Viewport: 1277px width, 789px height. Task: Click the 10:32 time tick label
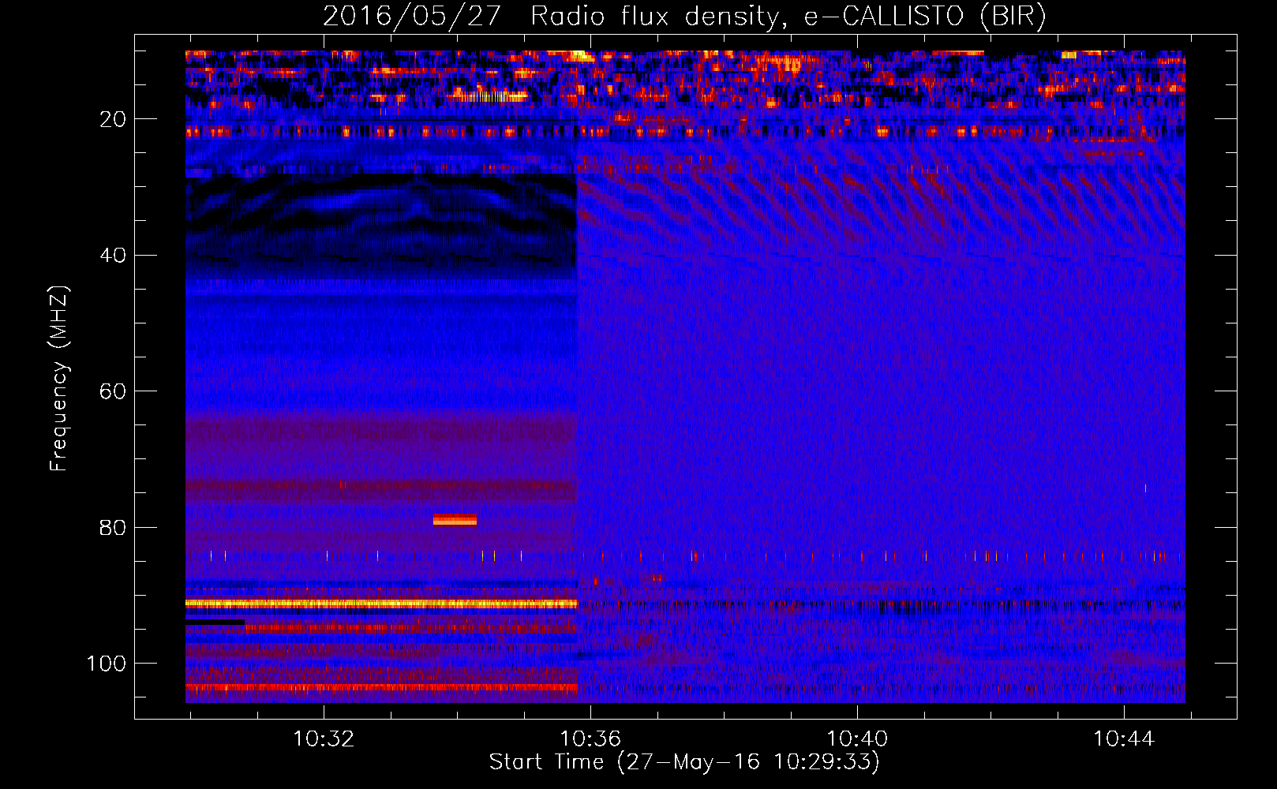click(x=324, y=739)
